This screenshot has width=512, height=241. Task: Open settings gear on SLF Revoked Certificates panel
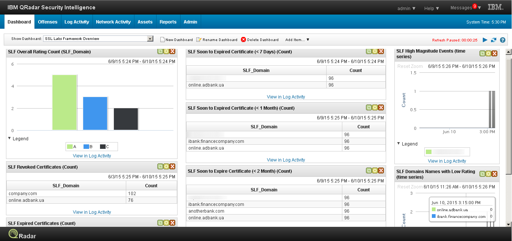coord(166,166)
